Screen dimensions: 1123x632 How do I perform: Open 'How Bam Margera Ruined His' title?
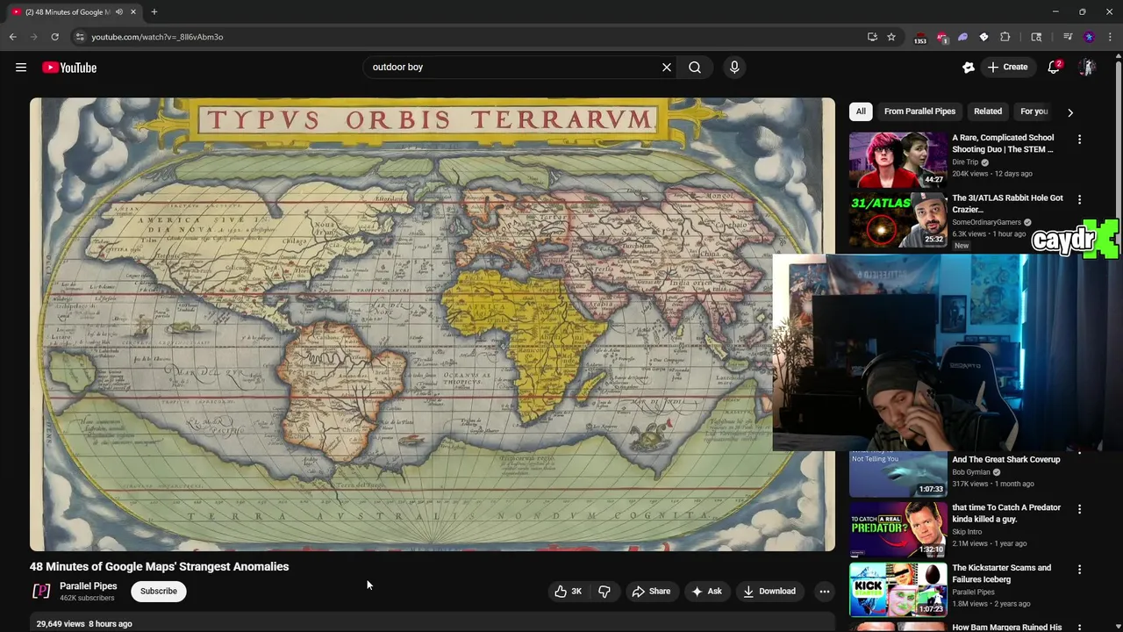click(x=1006, y=627)
